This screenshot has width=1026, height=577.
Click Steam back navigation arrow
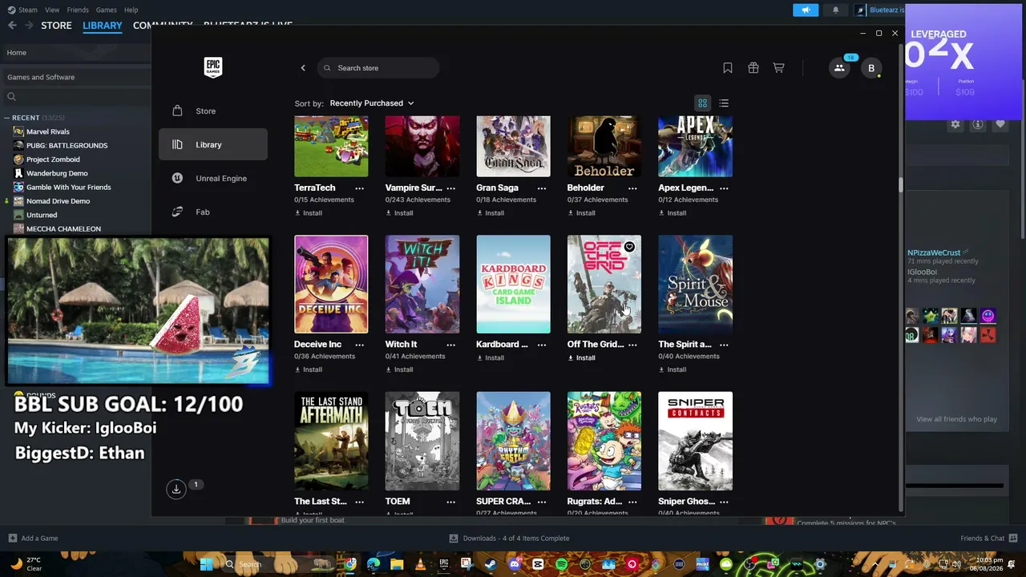click(12, 26)
